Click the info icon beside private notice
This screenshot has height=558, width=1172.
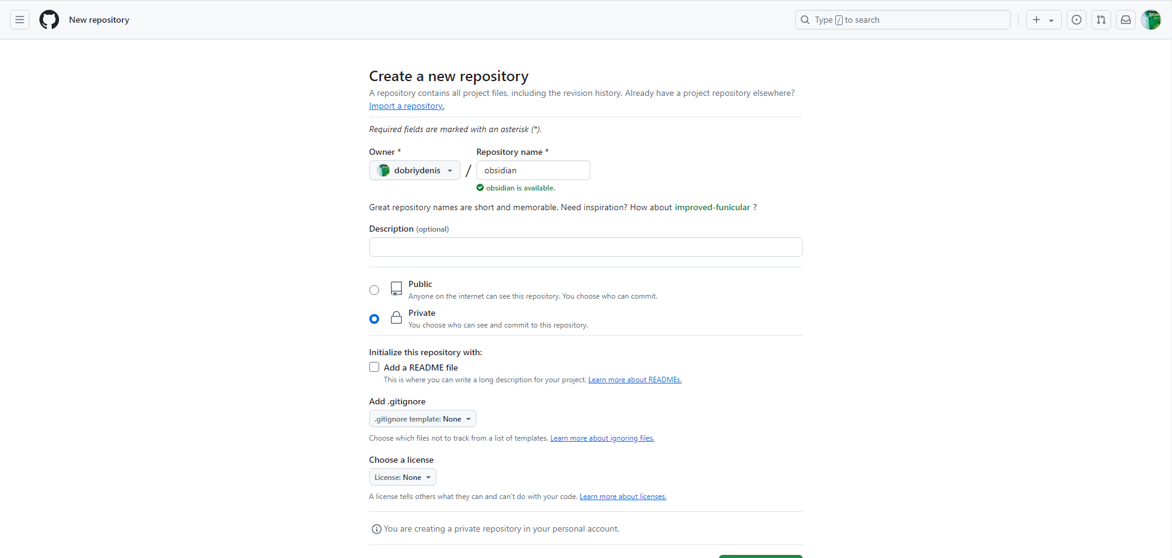click(x=377, y=529)
